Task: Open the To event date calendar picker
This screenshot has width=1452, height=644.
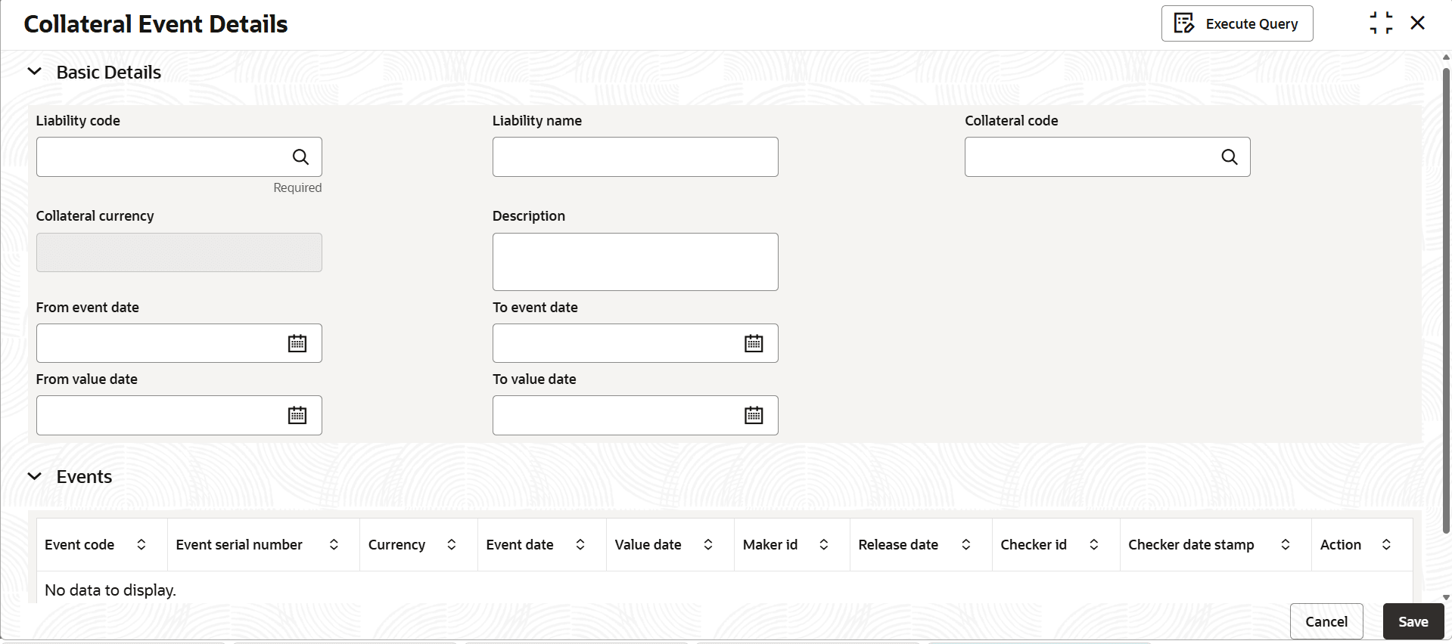Action: (x=754, y=344)
